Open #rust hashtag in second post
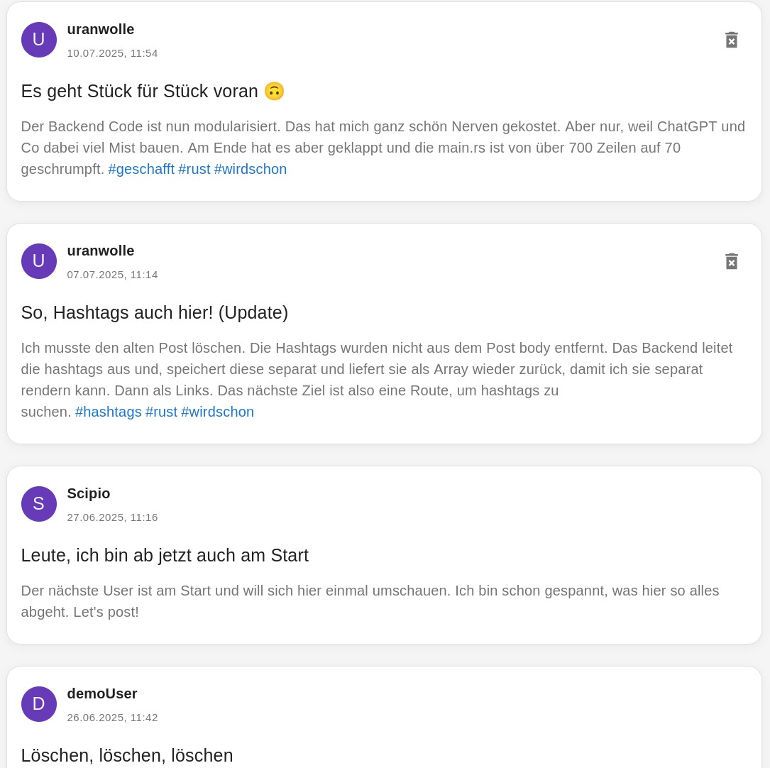The height and width of the screenshot is (768, 770). click(x=161, y=412)
